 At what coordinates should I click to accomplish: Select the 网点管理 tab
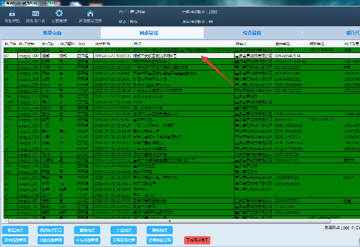pos(152,32)
